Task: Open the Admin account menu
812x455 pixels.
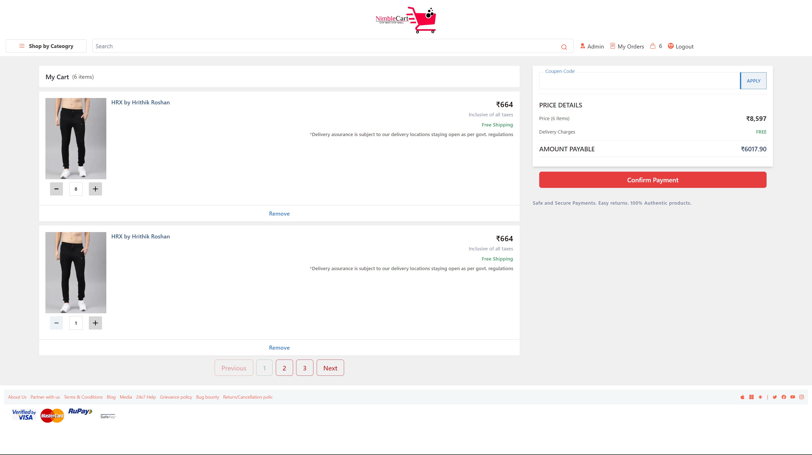Action: (x=592, y=46)
